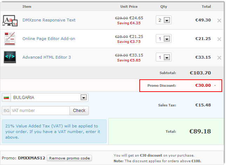Click the Online Page Editor Add-on product icon
The width and height of the screenshot is (226, 165).
pyautogui.click(x=10, y=39)
